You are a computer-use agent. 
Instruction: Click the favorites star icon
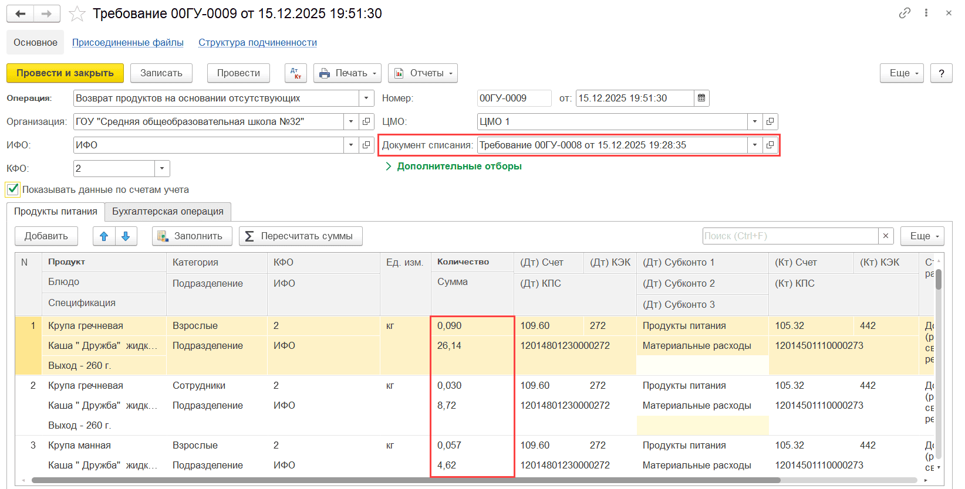pos(77,14)
